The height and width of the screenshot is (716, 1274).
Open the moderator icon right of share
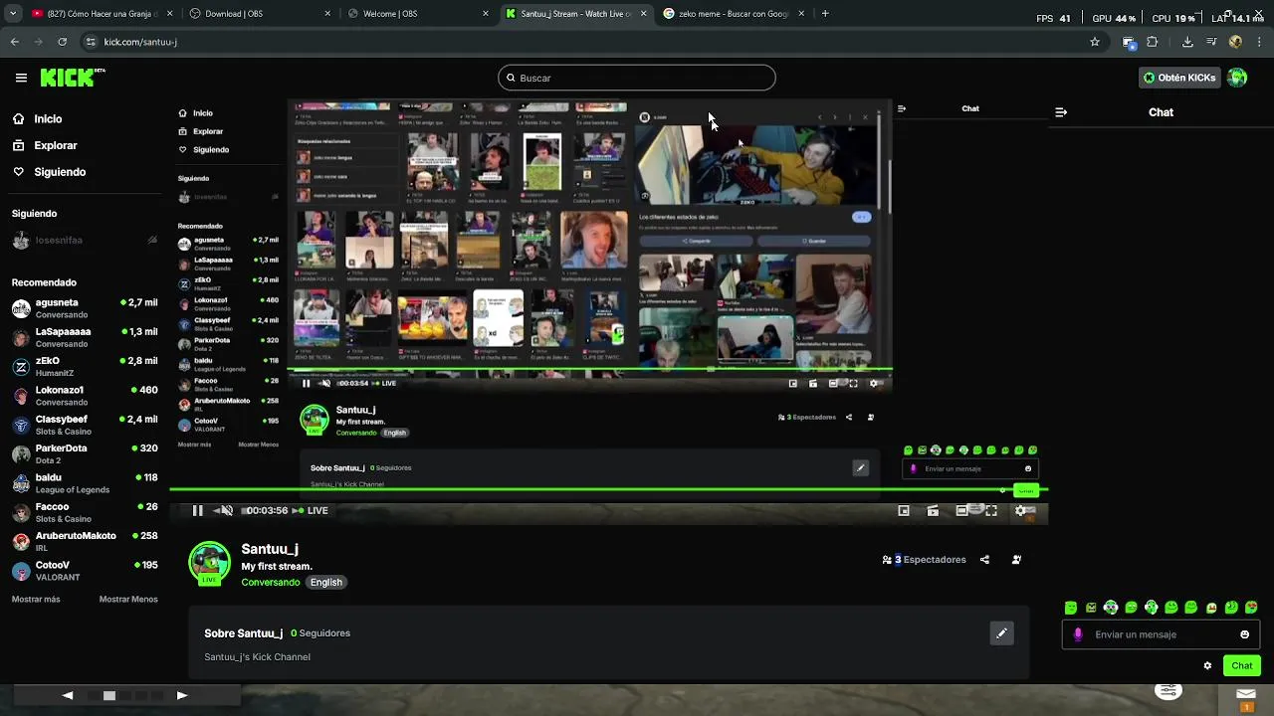pyautogui.click(x=1016, y=560)
